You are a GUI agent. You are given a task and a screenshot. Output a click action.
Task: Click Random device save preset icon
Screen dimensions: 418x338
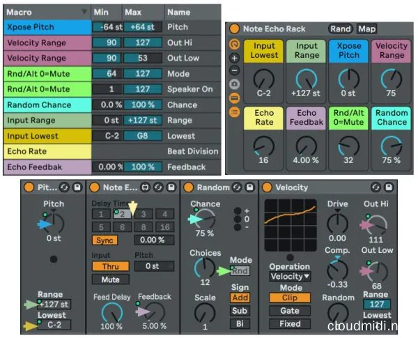click(x=250, y=187)
